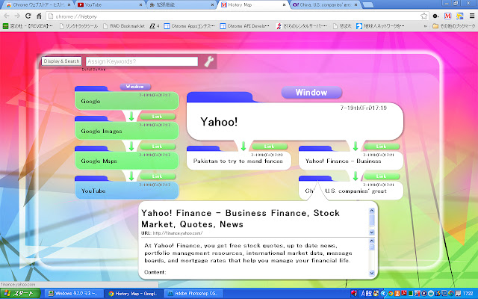Click the Link label above Google Images
The width and height of the screenshot is (478, 299).
[x=158, y=117]
